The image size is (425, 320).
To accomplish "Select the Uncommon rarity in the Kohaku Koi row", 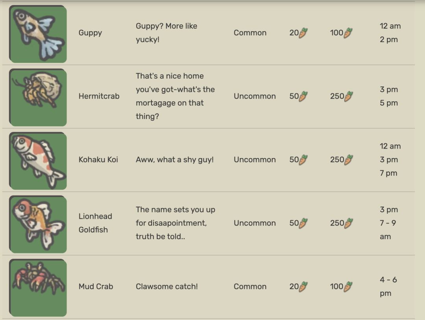I will coord(255,160).
